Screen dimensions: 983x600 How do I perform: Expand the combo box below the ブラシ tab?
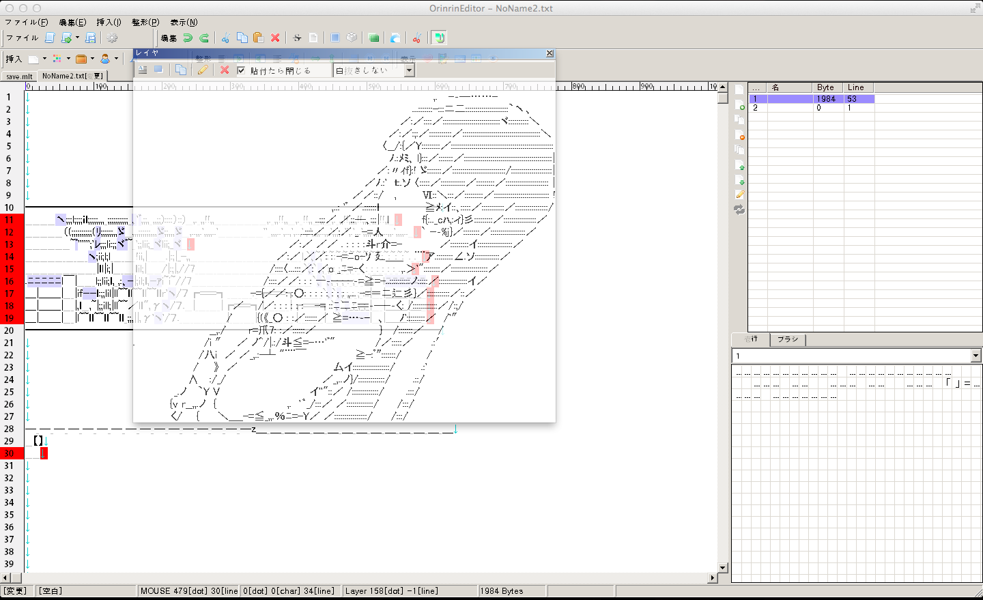tap(975, 356)
